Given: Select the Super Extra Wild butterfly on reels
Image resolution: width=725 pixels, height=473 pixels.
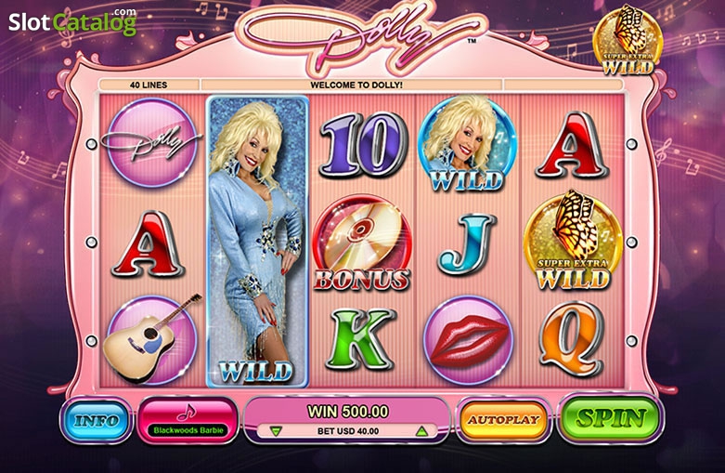Looking at the screenshot, I should point(573,241).
